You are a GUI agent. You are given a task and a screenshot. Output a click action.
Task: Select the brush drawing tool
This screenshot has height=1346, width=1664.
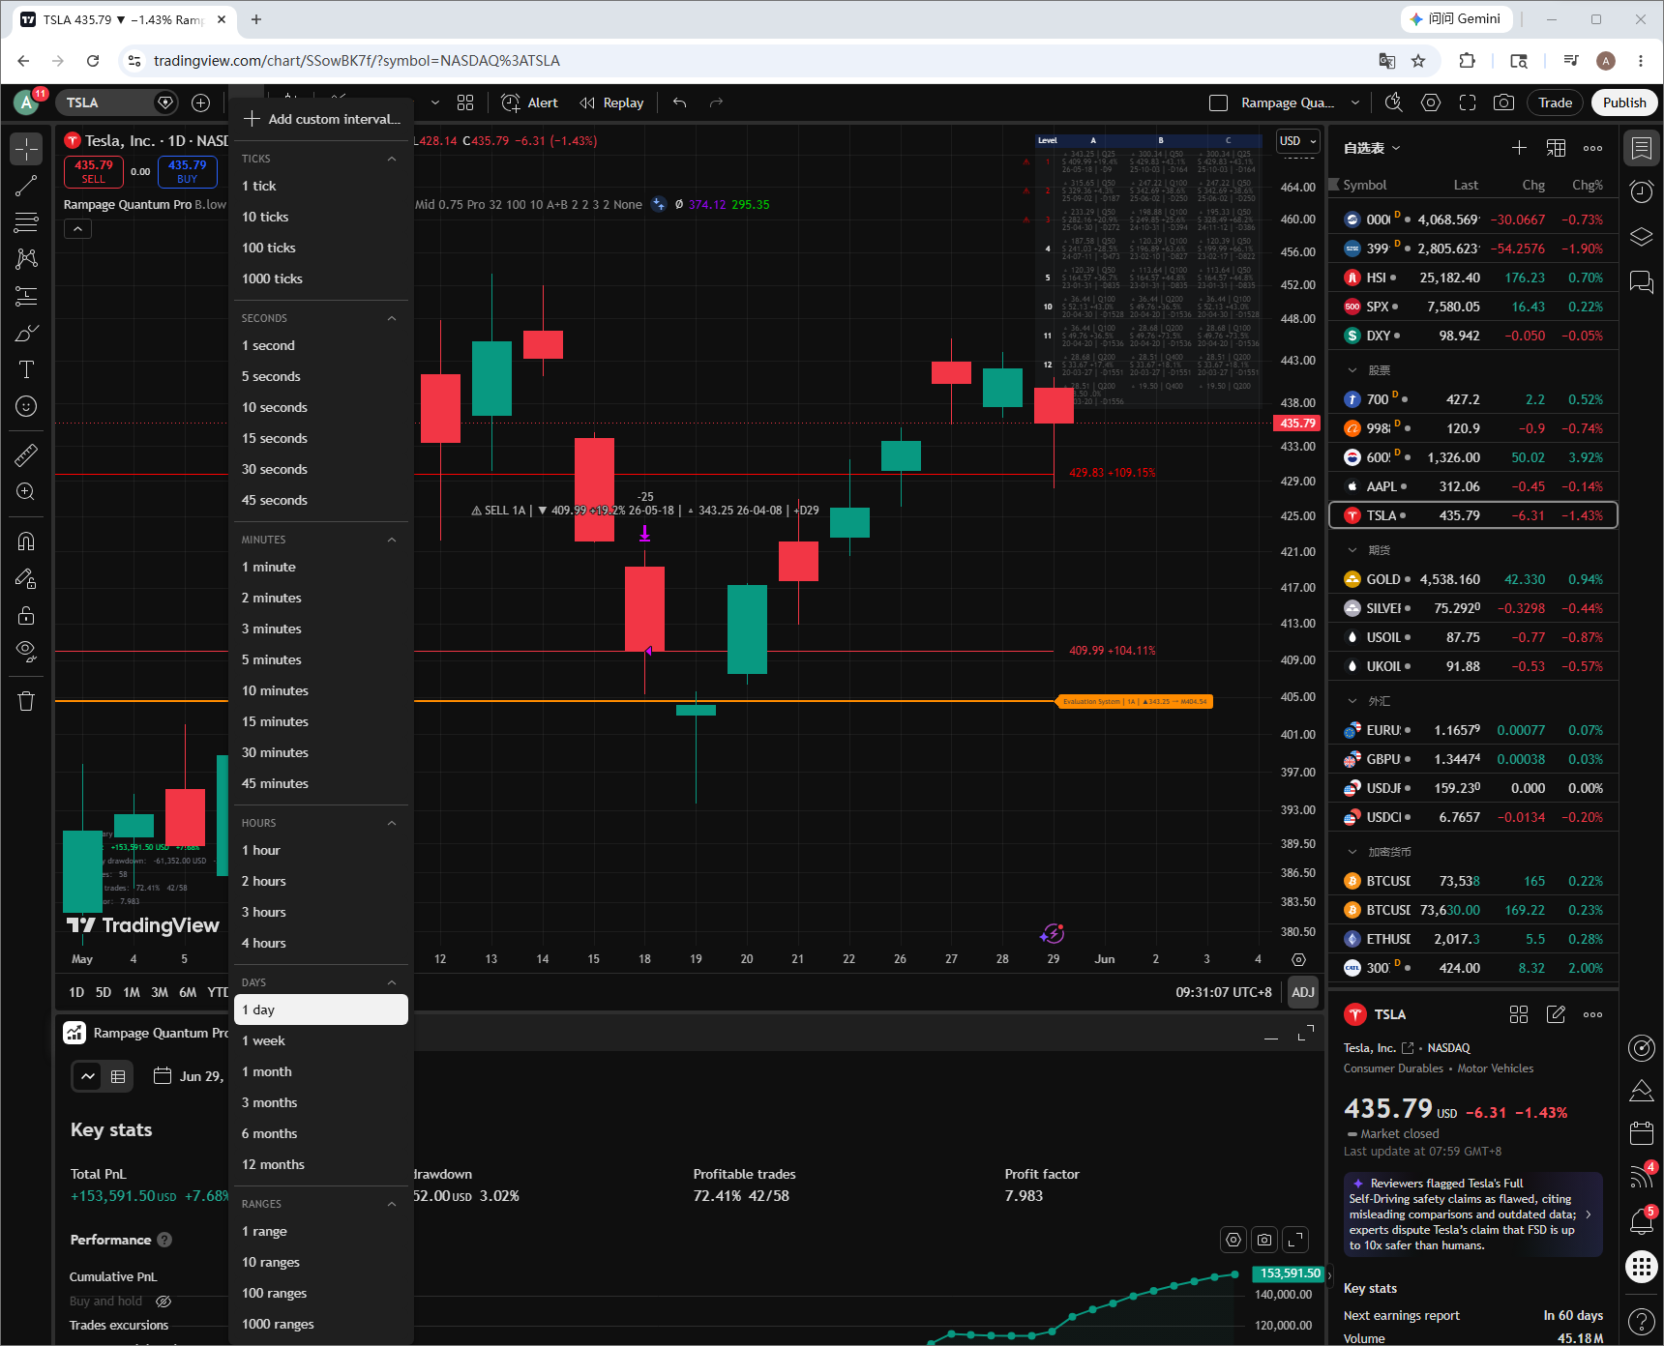(x=26, y=333)
